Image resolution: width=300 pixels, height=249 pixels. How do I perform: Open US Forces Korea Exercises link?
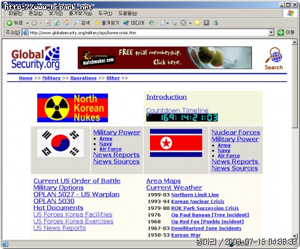pos(73,221)
